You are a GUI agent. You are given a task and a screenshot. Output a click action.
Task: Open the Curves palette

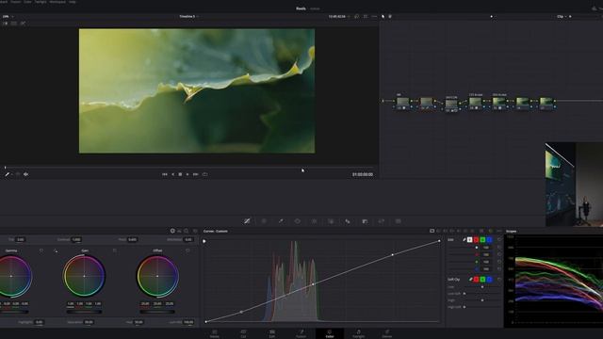point(247,221)
